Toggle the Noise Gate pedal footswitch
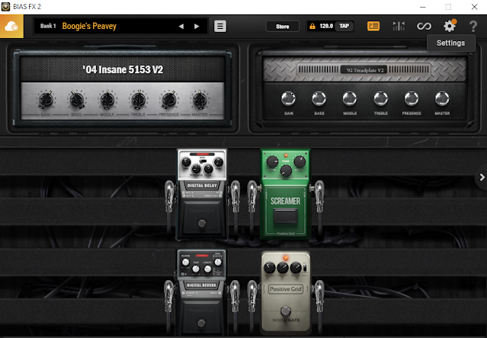 click(286, 311)
